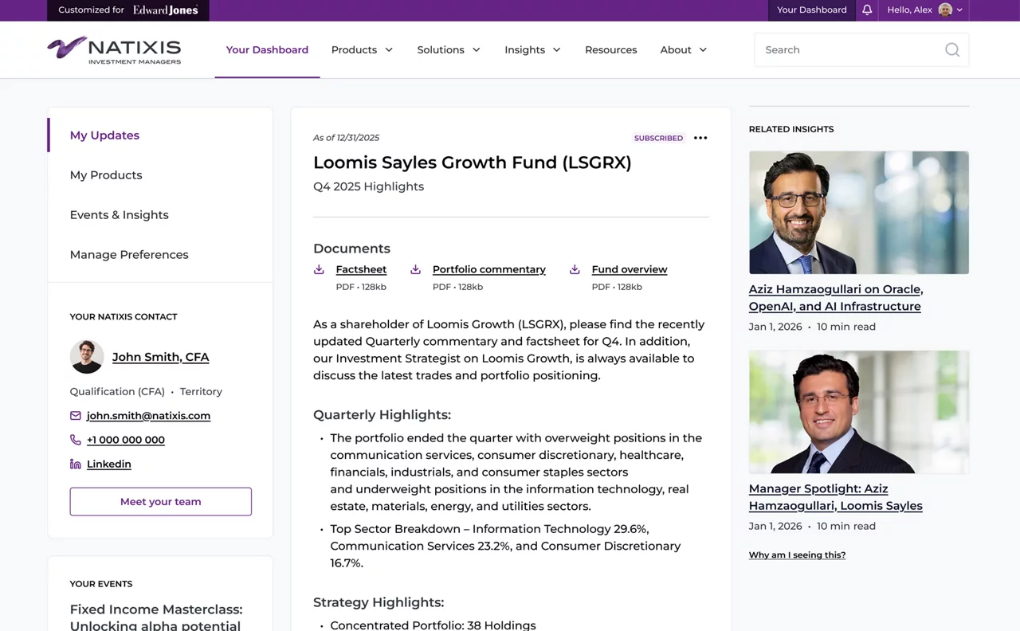
Task: Click the Factsheet download icon
Action: click(x=319, y=269)
